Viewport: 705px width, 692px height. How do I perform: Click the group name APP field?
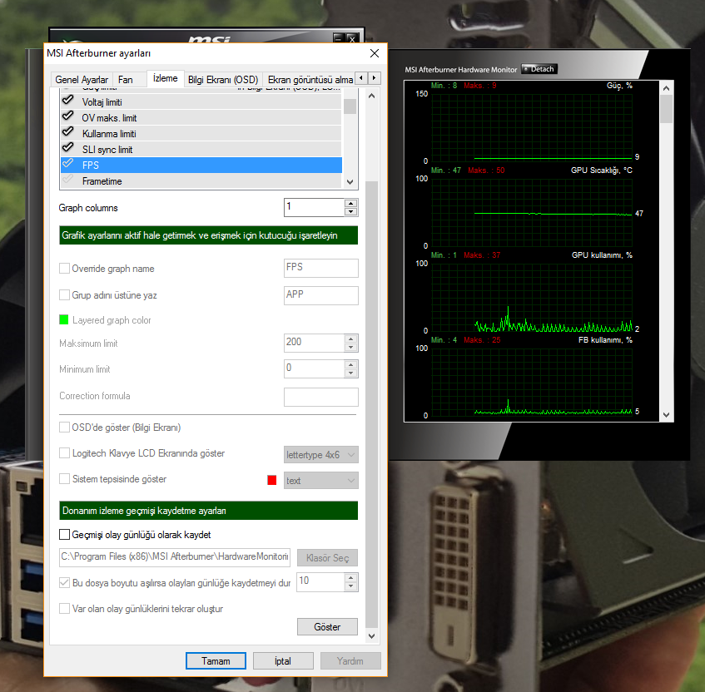coord(321,295)
